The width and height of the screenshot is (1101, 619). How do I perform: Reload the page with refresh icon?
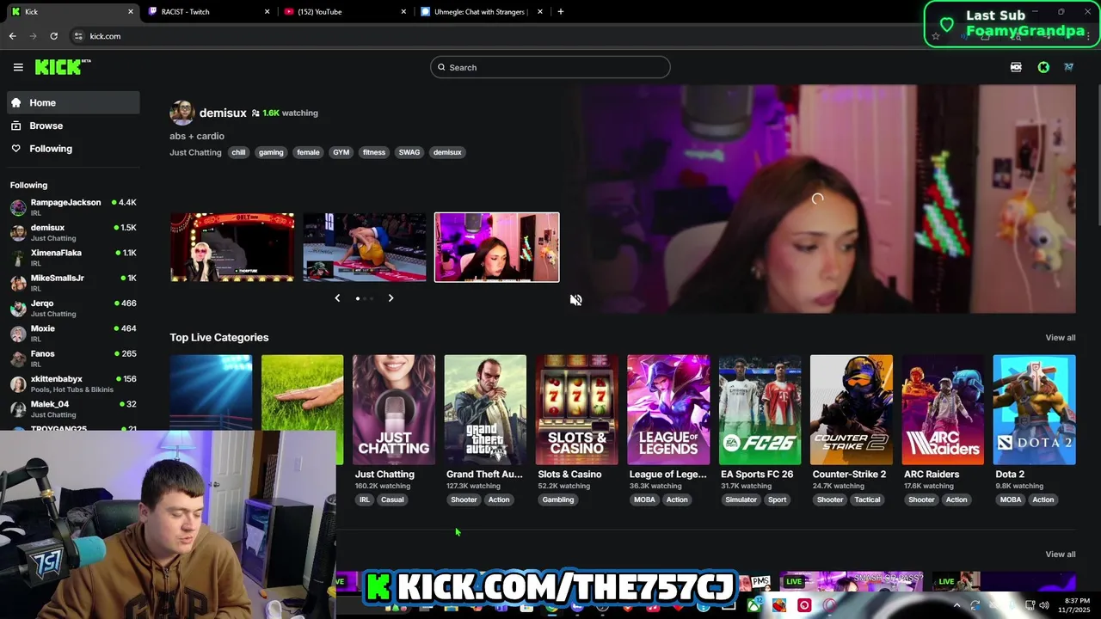pos(53,36)
